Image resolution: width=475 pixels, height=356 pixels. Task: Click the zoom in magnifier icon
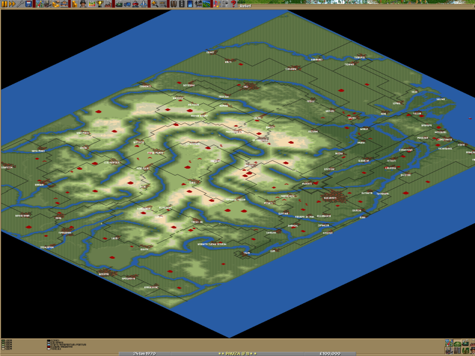click(154, 4)
